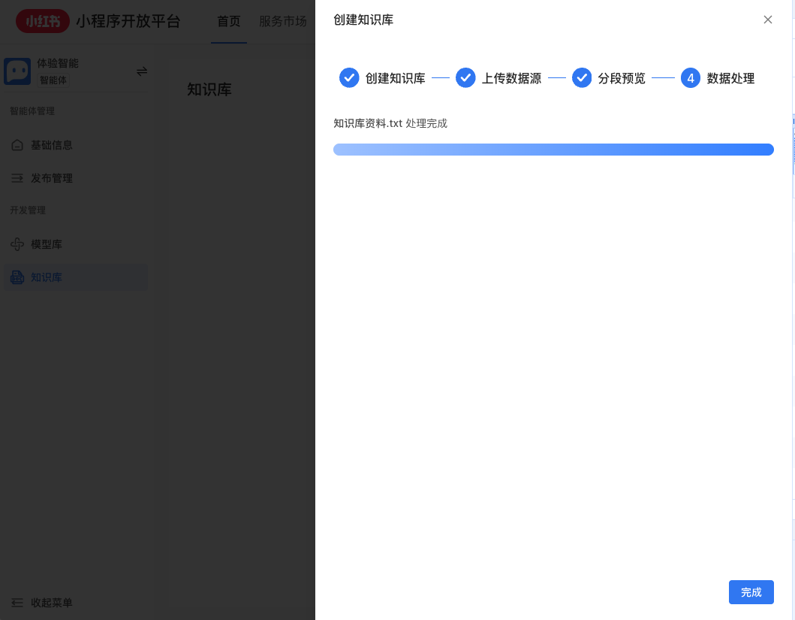
Task: Switch to the 首页 tab
Action: (228, 22)
